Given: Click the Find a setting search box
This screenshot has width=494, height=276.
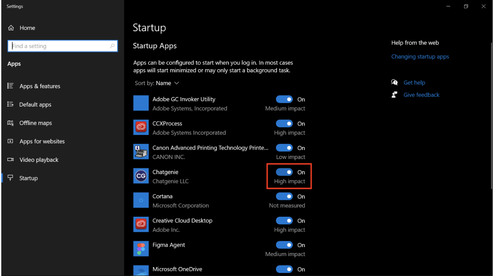Looking at the screenshot, I should click(63, 46).
